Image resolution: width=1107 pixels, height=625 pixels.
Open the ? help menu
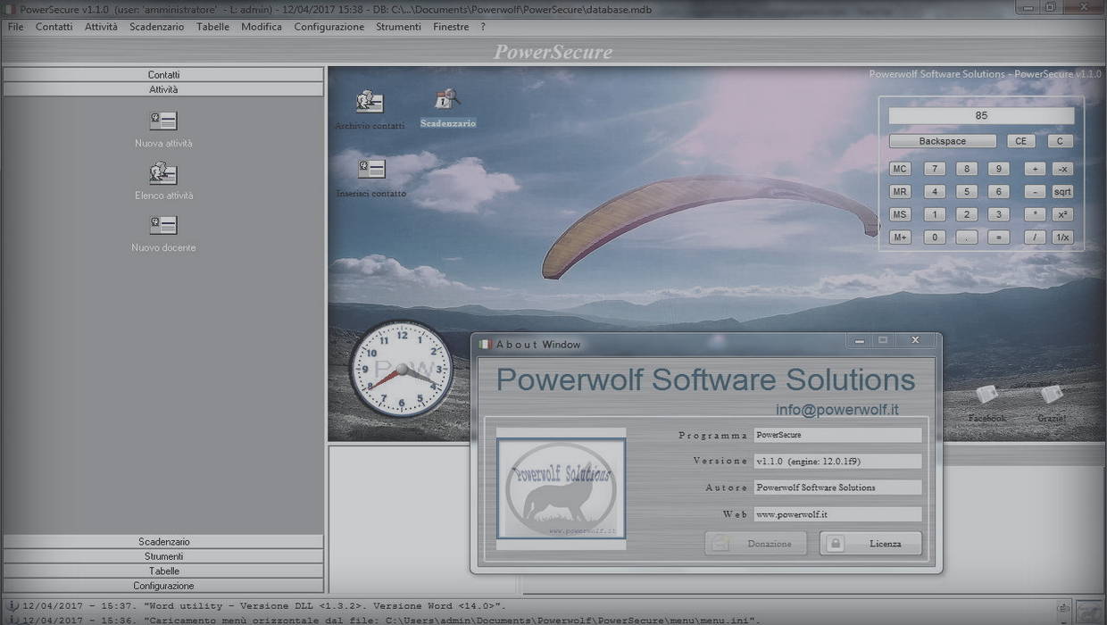pyautogui.click(x=483, y=27)
